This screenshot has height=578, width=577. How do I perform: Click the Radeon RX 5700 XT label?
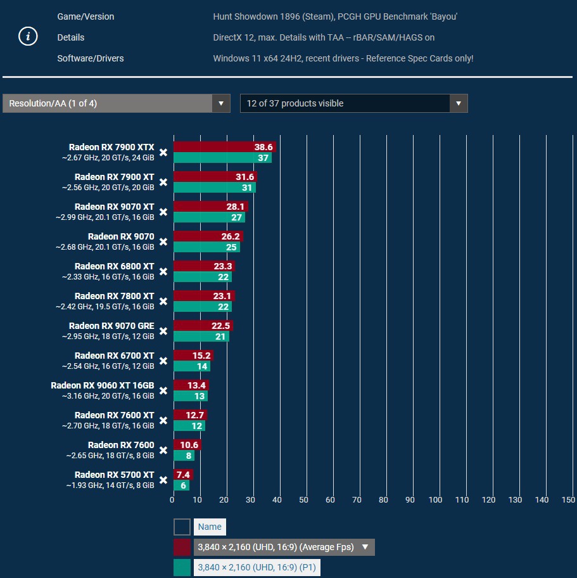click(114, 475)
